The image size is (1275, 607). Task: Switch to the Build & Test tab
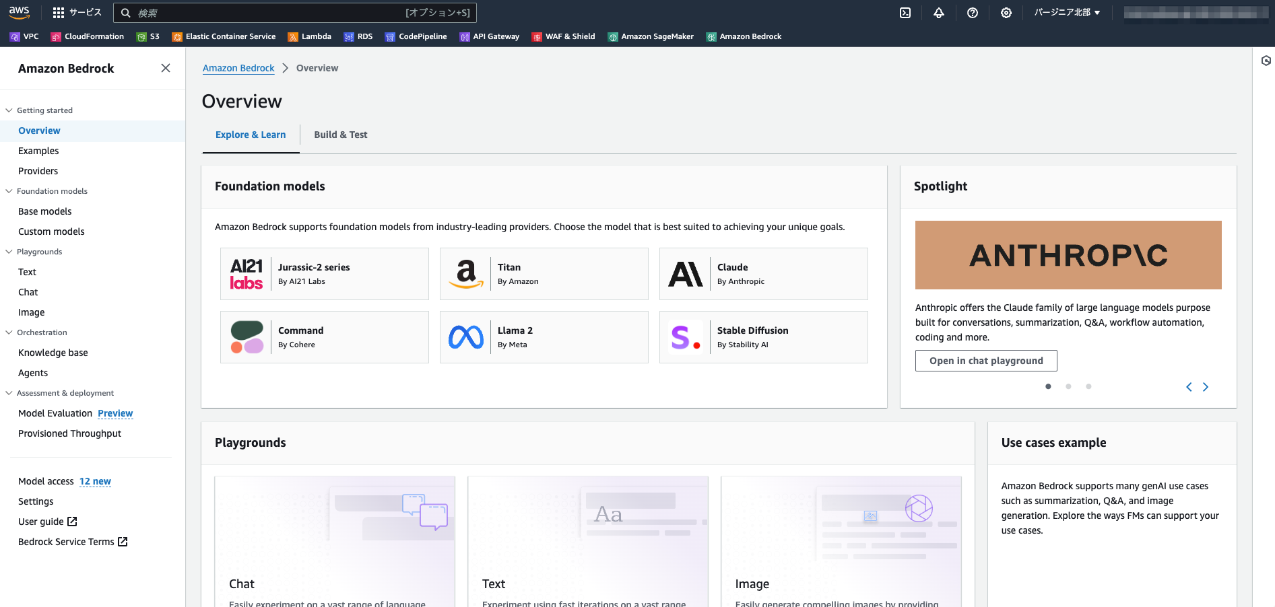341,135
